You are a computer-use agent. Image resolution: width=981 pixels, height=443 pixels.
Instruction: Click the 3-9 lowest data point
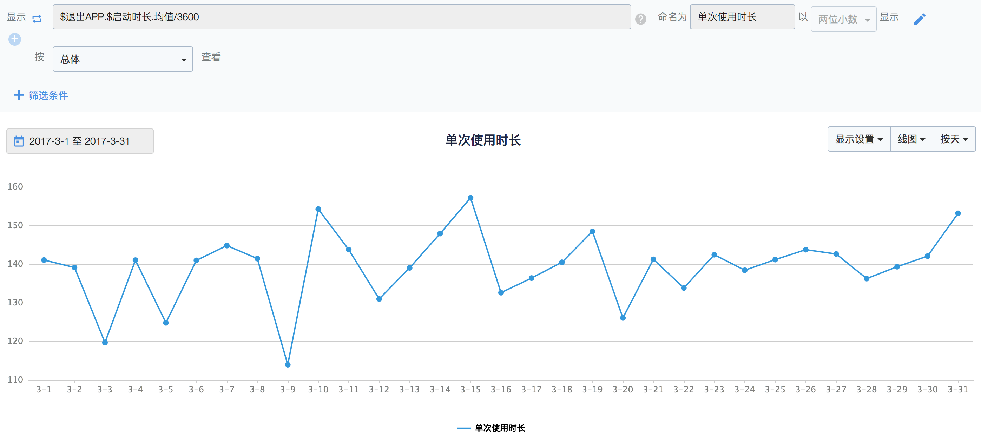point(288,365)
